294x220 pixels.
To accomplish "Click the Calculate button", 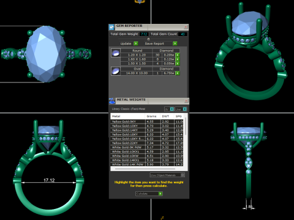I will tap(149, 194).
